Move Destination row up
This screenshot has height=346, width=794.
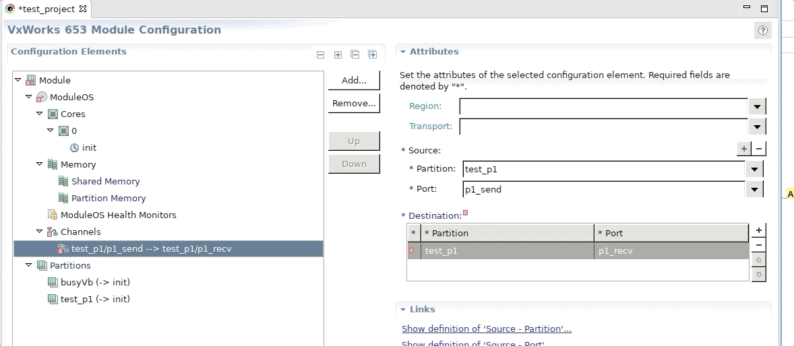[758, 260]
